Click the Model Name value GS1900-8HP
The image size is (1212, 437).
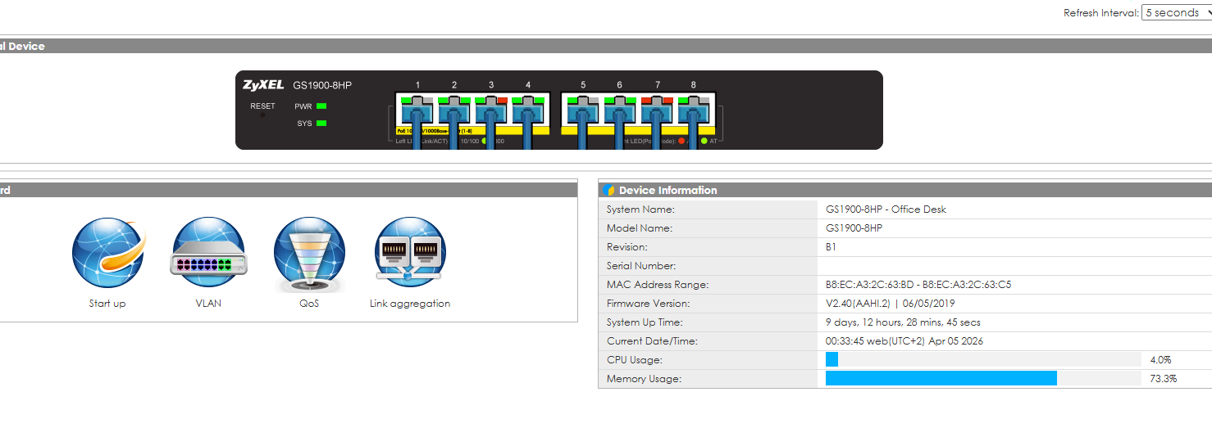854,228
